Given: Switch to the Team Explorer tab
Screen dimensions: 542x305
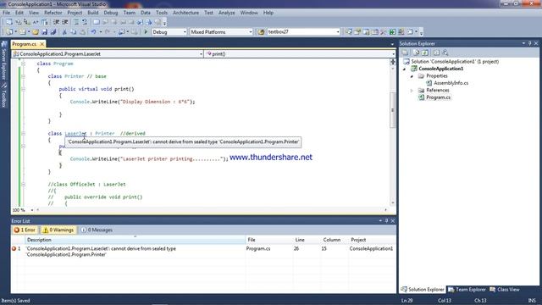Looking at the screenshot, I should click(x=467, y=290).
